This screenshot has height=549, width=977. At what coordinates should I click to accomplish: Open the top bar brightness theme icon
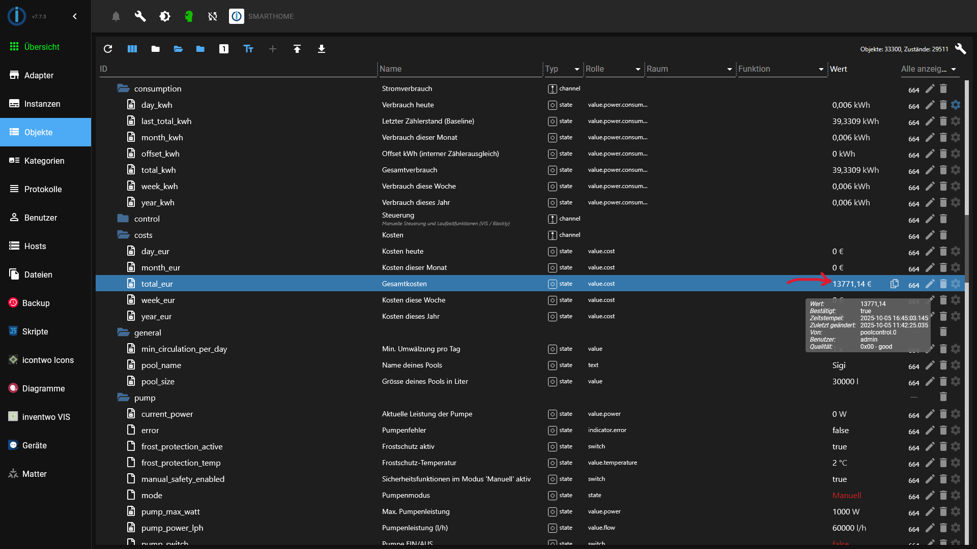pyautogui.click(x=165, y=16)
